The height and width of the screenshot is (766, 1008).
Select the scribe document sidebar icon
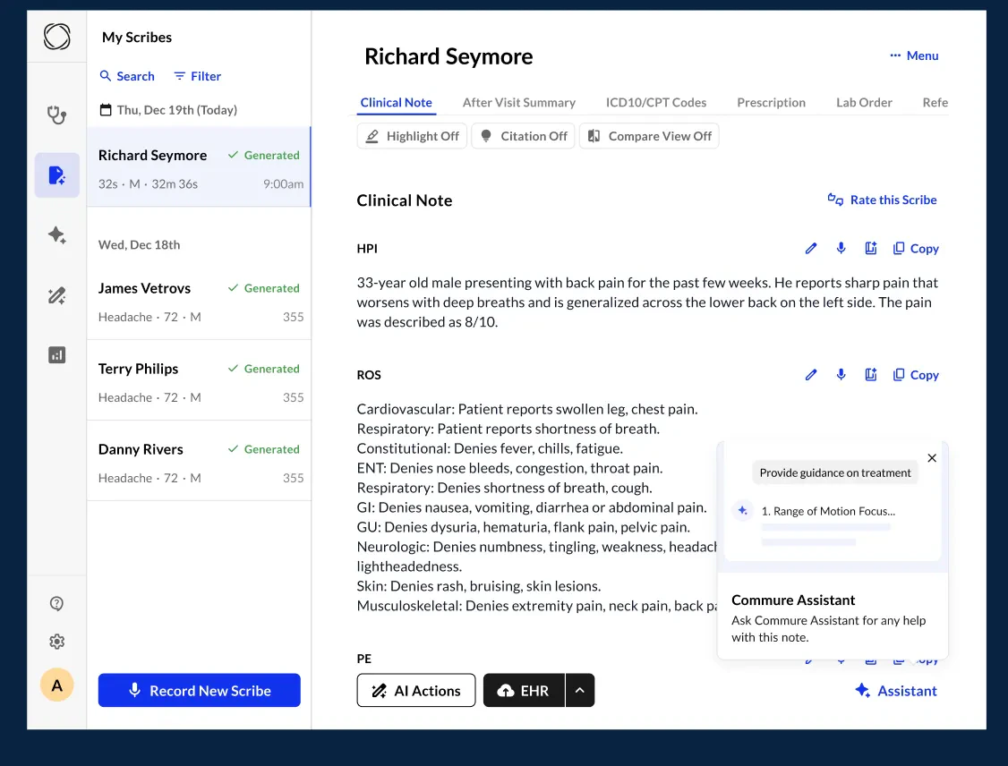(x=56, y=174)
